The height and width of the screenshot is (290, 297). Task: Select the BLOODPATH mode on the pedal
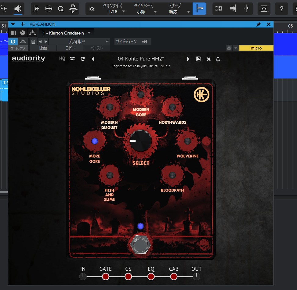pyautogui.click(x=172, y=175)
